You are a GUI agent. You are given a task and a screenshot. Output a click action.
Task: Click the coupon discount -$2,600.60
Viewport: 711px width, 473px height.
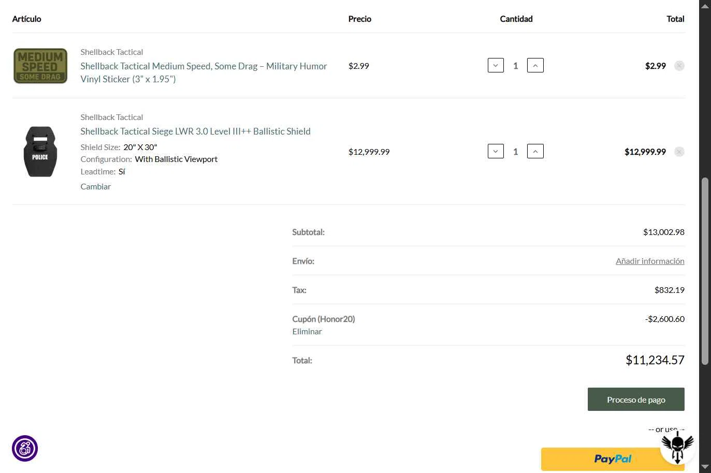click(x=664, y=319)
